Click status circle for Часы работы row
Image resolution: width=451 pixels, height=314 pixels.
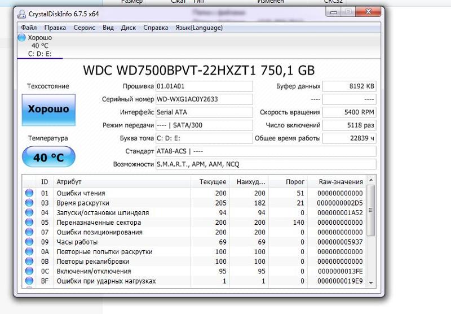[29, 242]
